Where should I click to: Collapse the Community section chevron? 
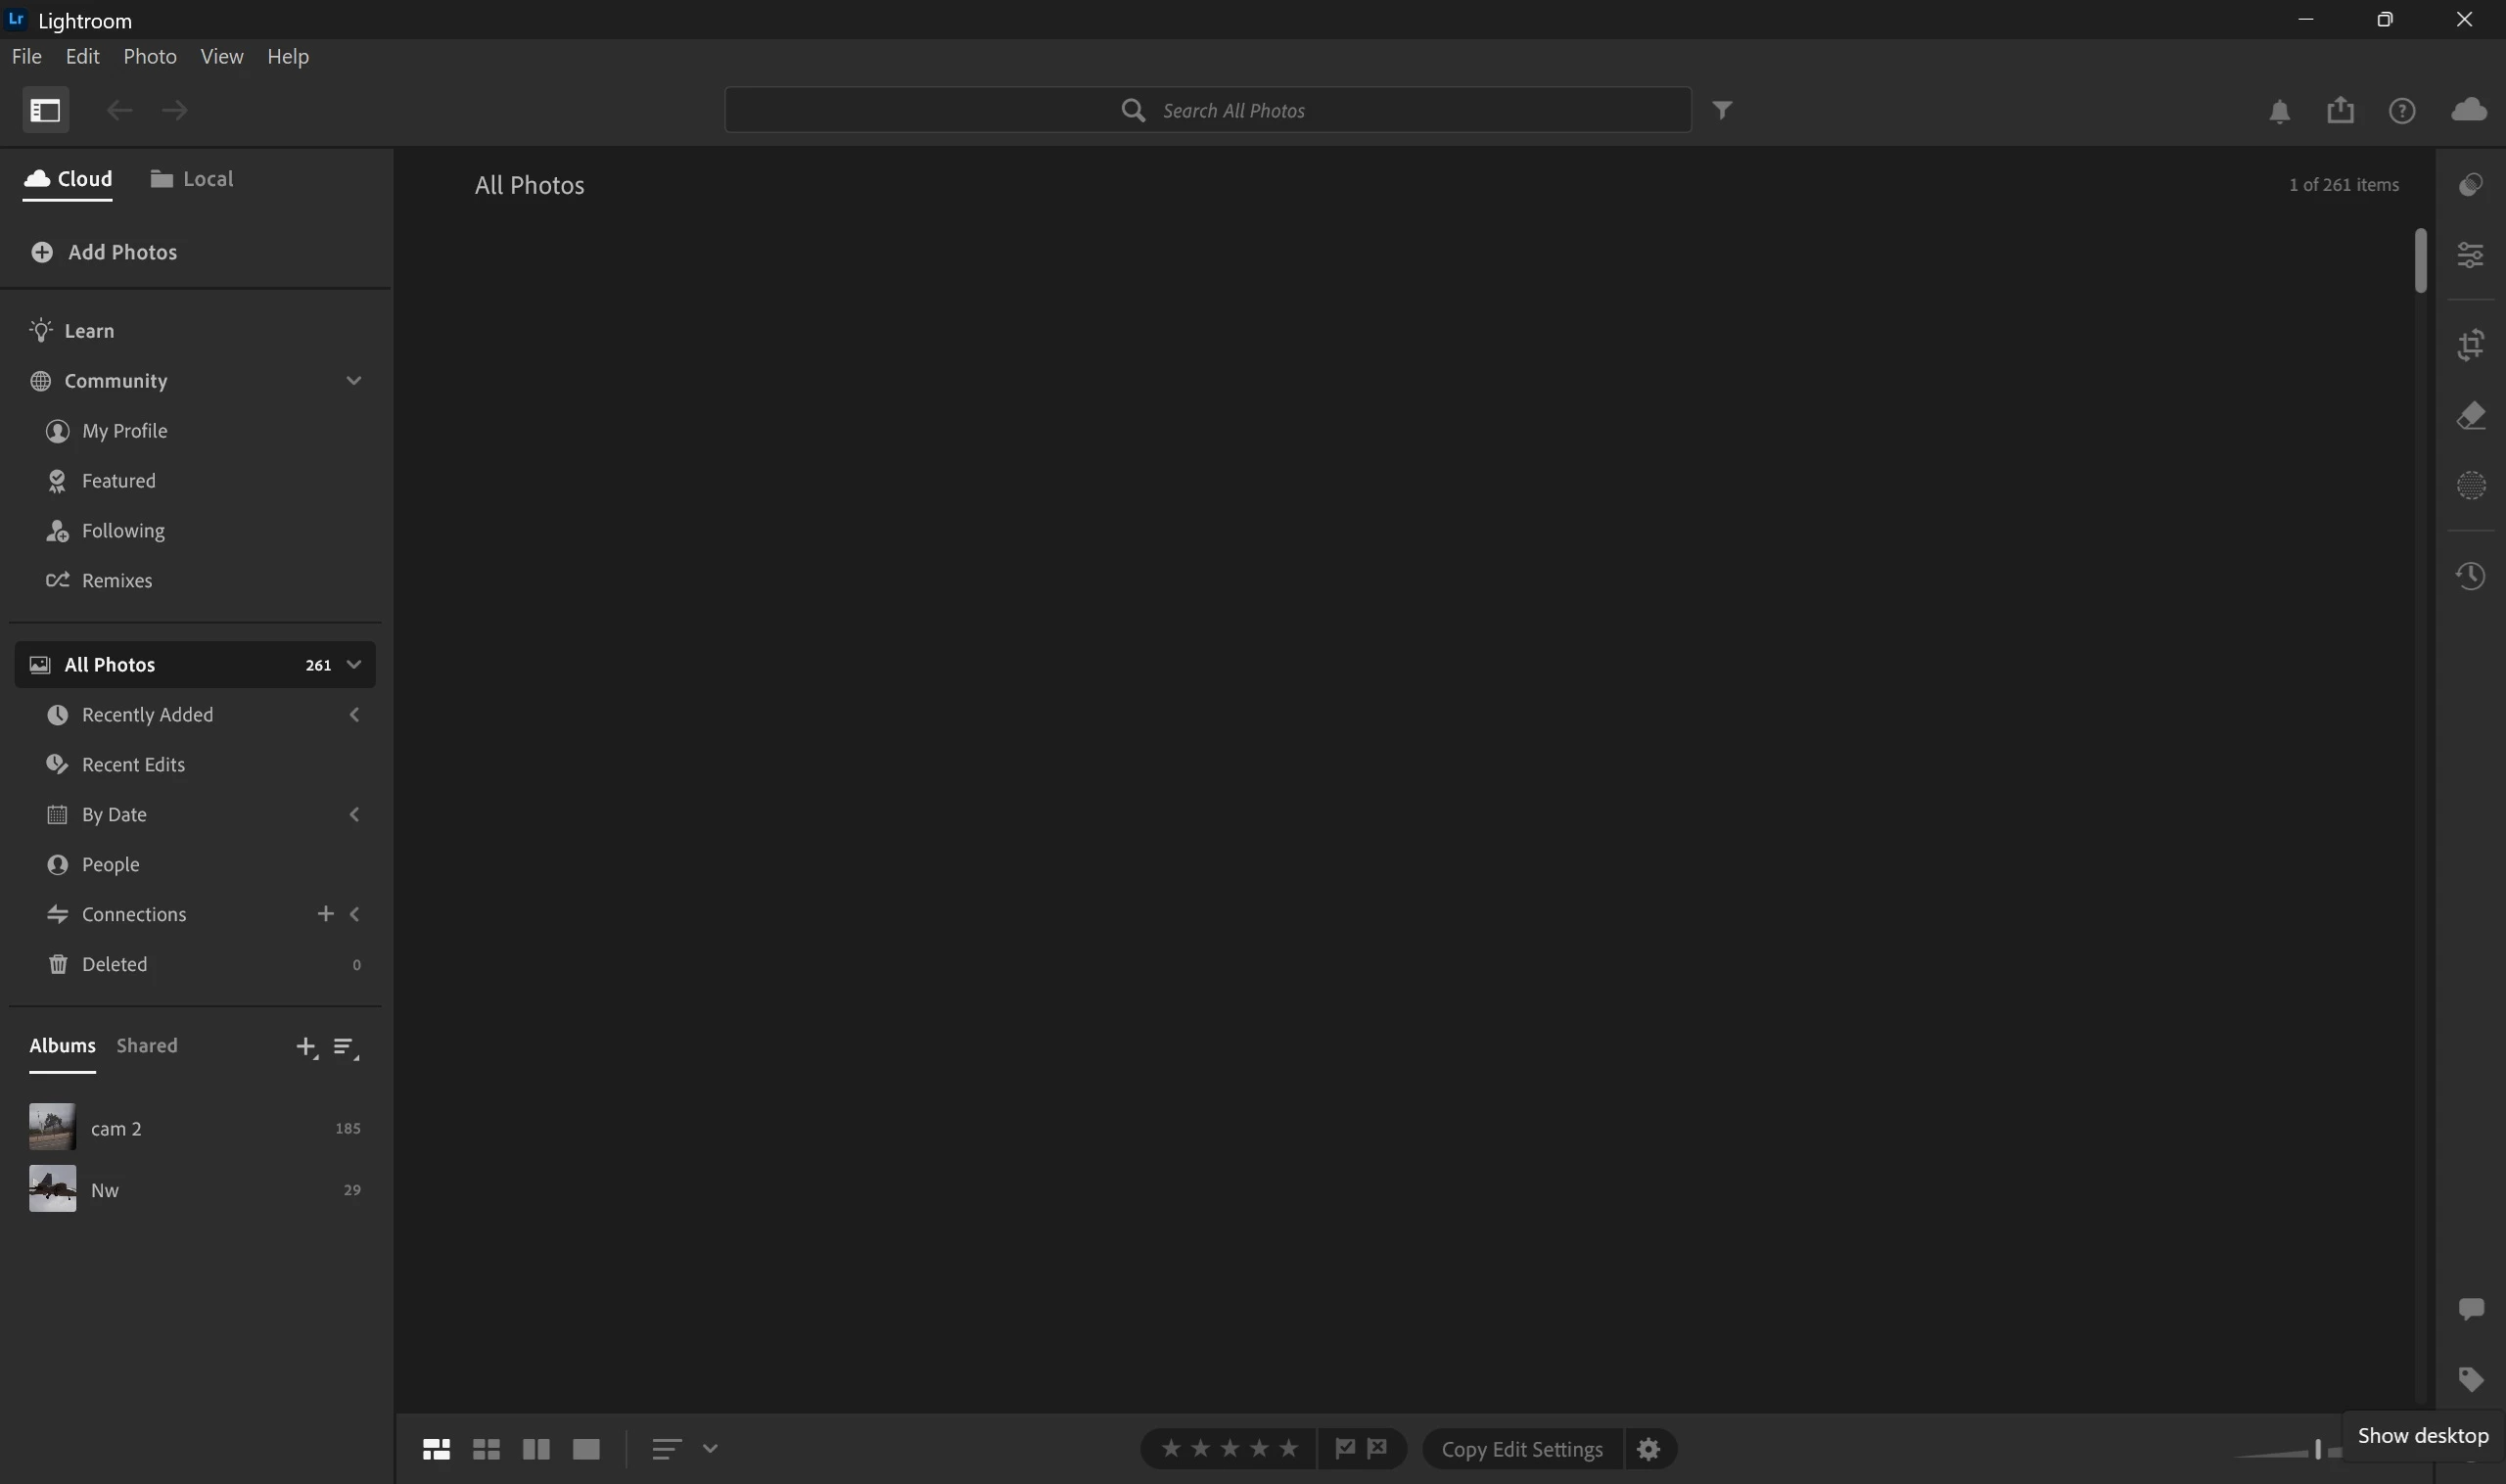(353, 381)
